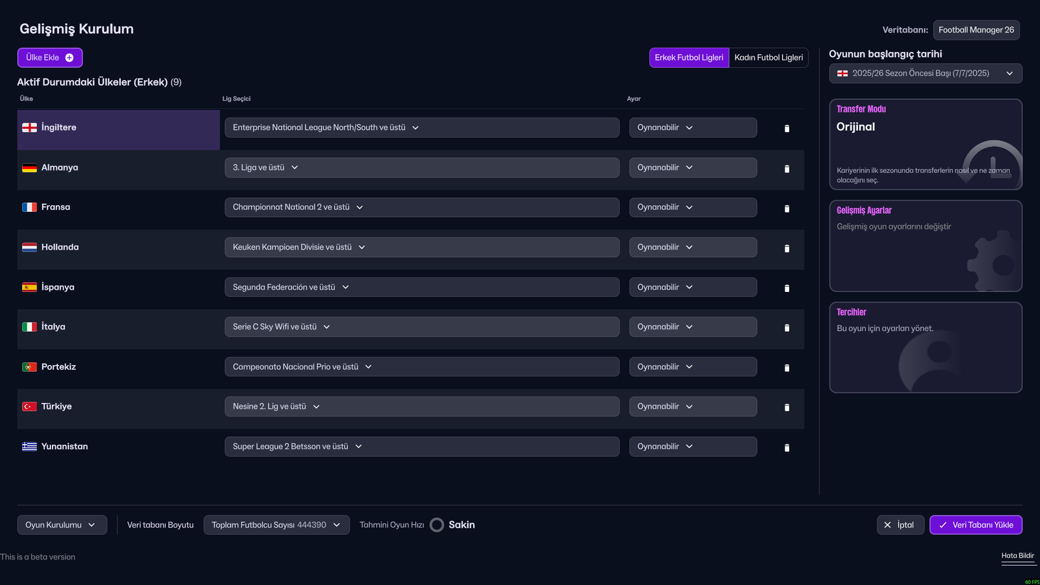Open the Transfer Modu panel
Viewport: 1040px width, 585px height.
click(925, 144)
